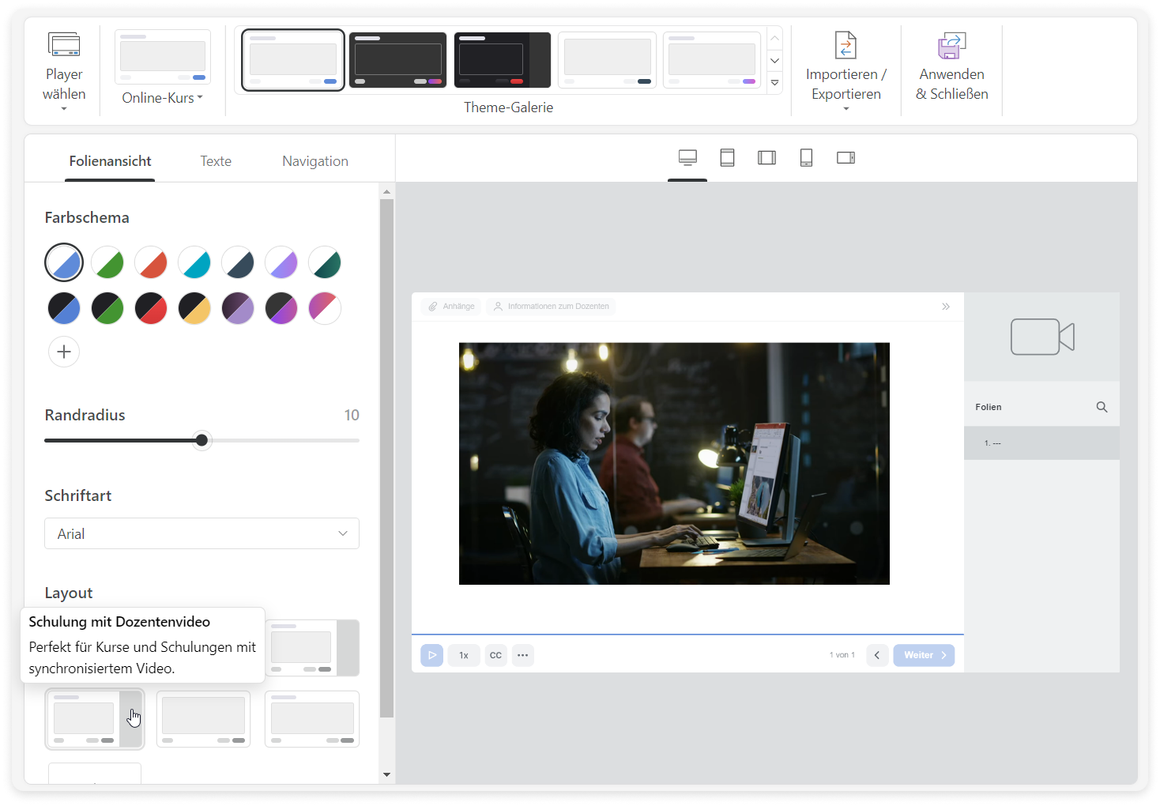
Task: Click the Weiter button
Action: tap(923, 655)
